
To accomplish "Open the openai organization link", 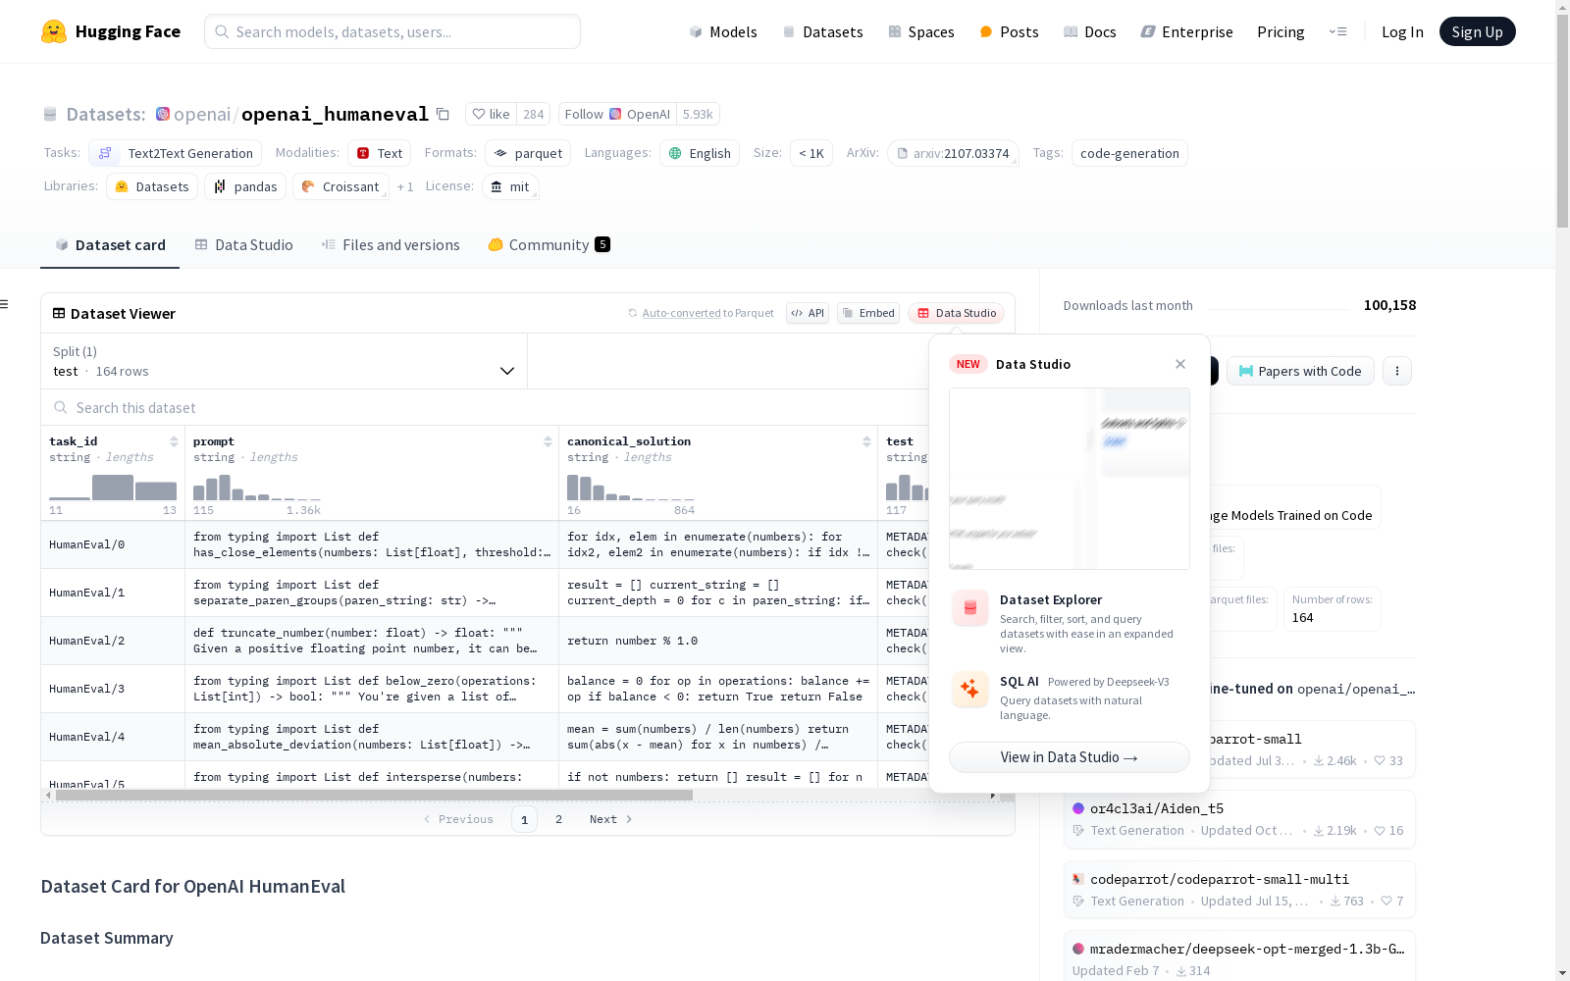I will [x=202, y=114].
